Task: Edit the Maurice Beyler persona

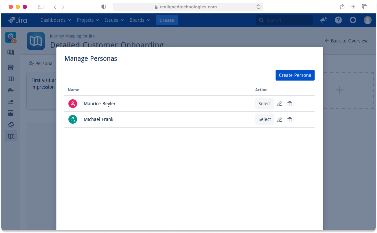Action: (x=279, y=104)
